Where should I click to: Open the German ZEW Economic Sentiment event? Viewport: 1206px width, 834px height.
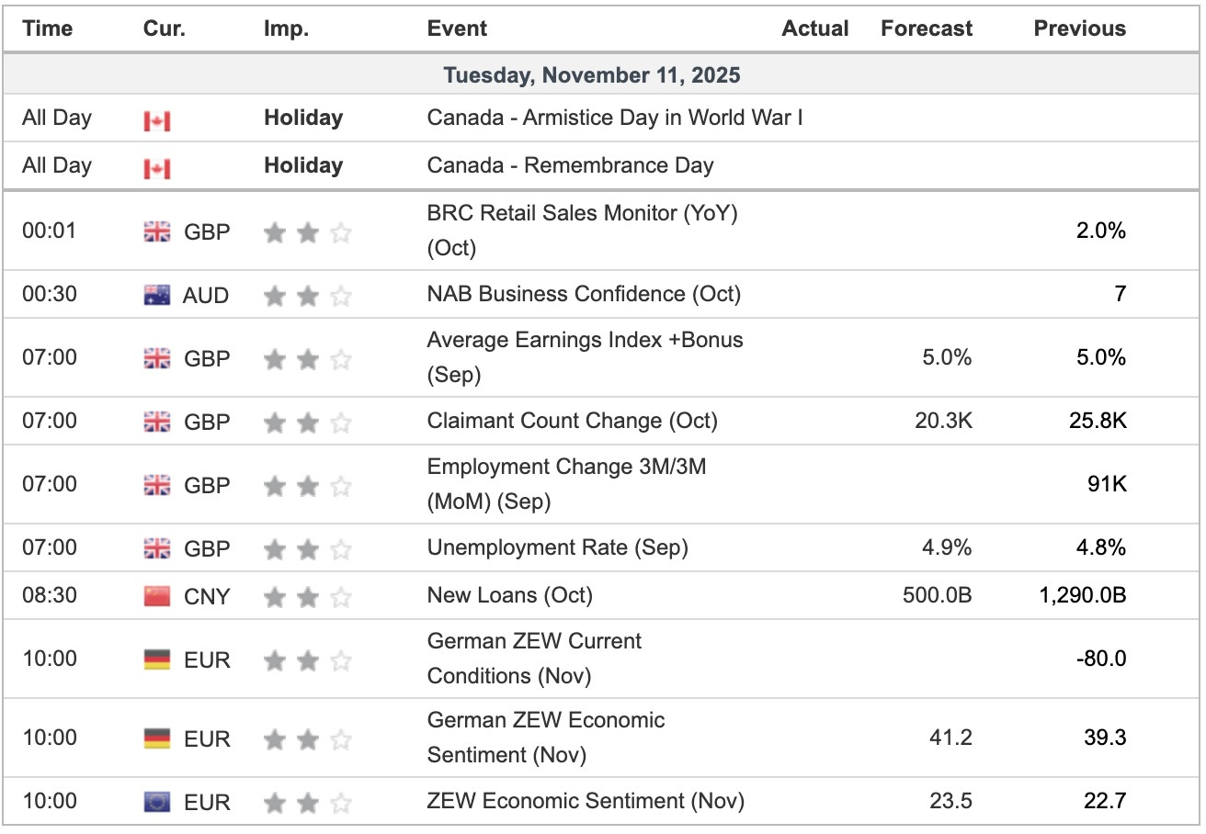(x=546, y=738)
